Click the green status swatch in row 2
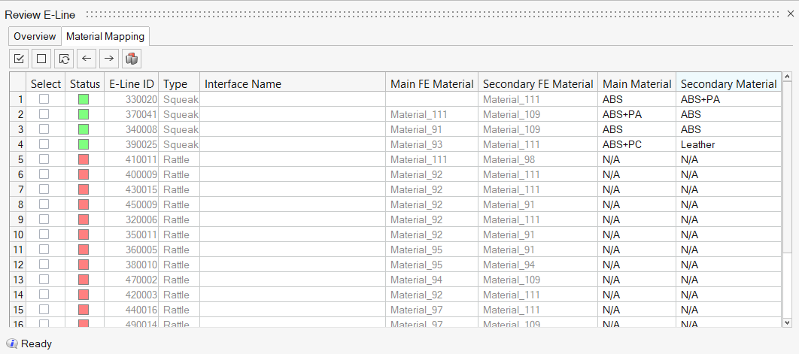 84,114
